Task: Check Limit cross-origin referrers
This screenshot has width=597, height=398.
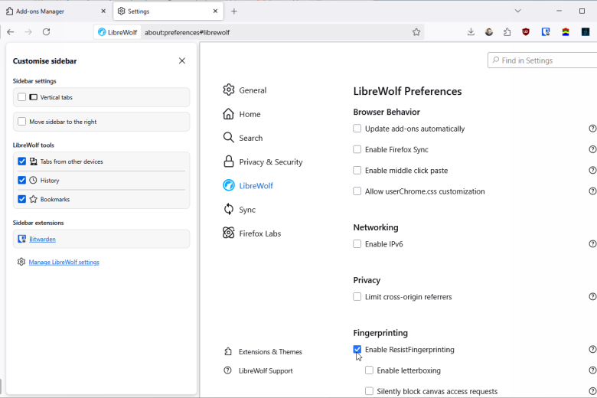Action: [357, 297]
